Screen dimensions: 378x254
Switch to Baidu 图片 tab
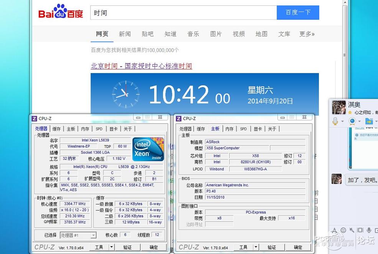point(216,34)
